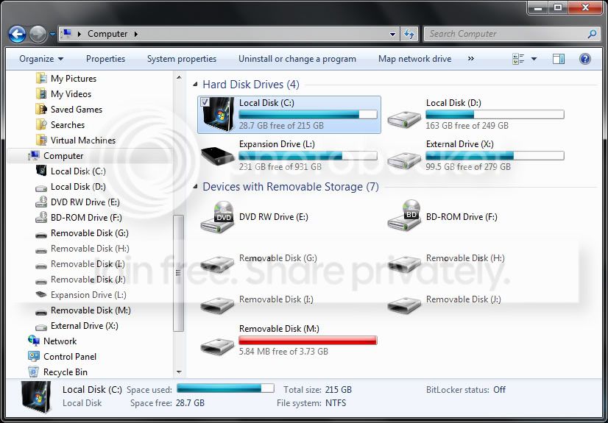Select Virtual Machines folder in sidebar
The height and width of the screenshot is (423, 608).
point(83,141)
